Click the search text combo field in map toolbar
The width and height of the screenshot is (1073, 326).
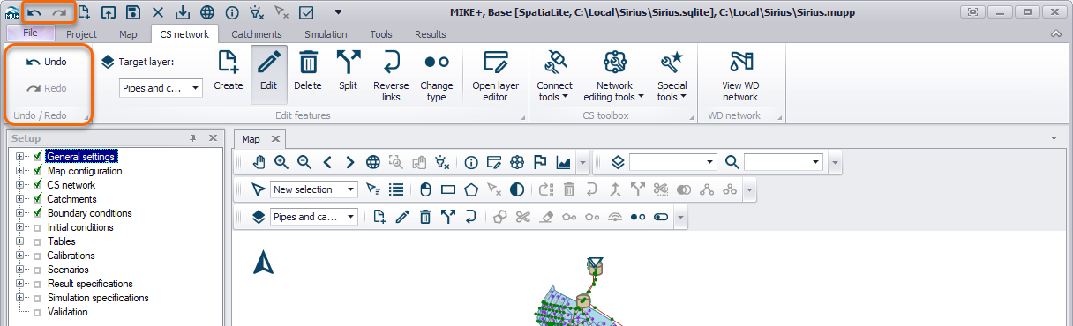(784, 162)
